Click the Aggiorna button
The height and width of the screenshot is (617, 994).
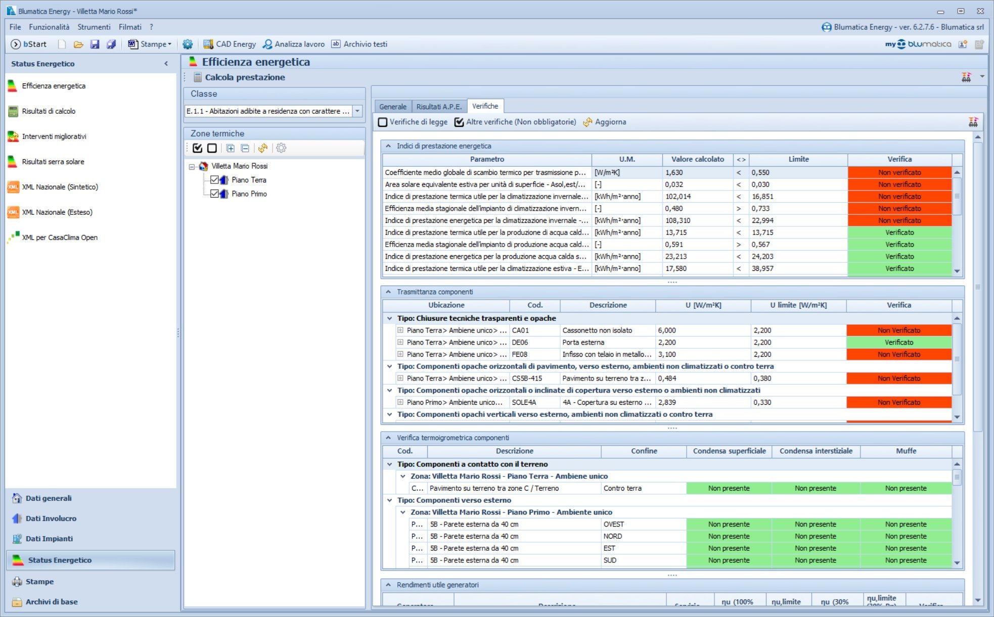[605, 122]
